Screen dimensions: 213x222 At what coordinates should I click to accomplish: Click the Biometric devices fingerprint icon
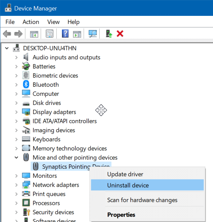[26, 75]
